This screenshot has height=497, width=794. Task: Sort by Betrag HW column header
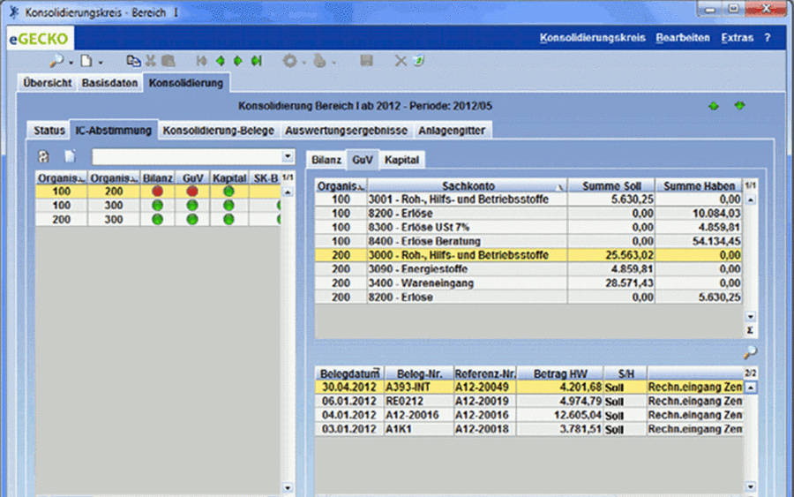coord(560,373)
